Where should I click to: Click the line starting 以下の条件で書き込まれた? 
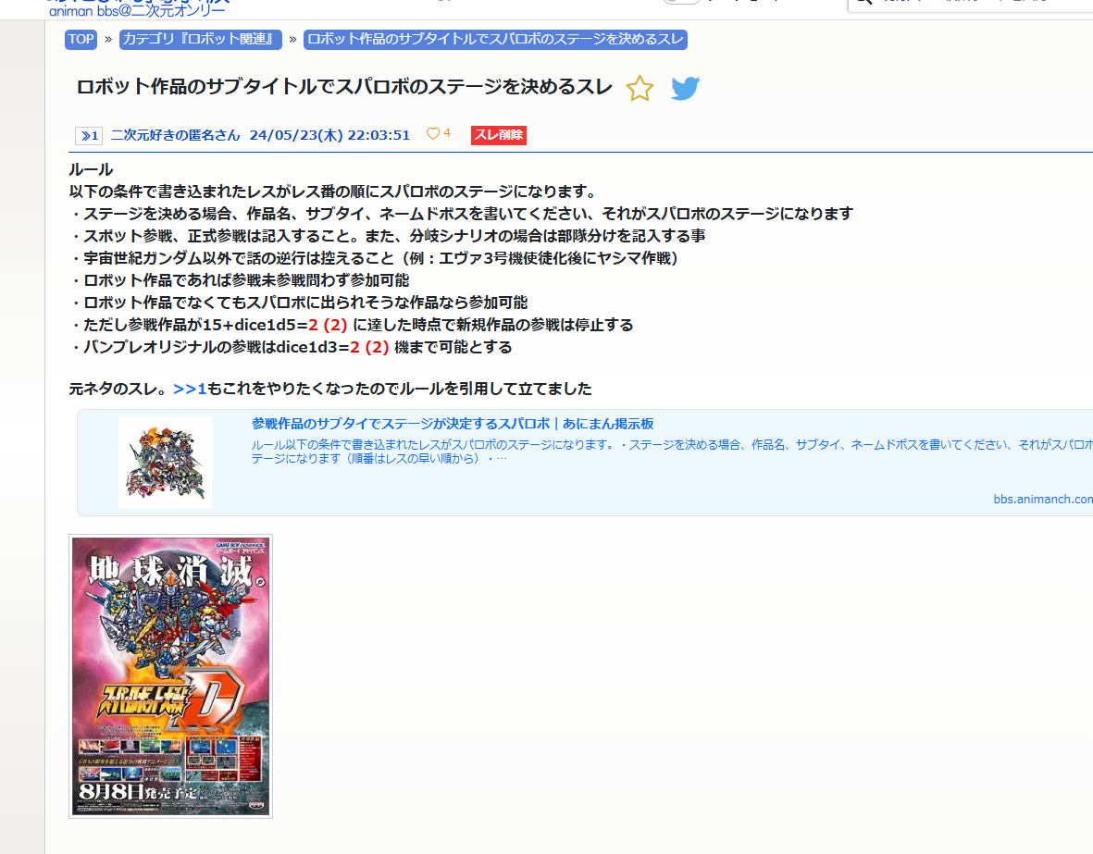coord(333,192)
